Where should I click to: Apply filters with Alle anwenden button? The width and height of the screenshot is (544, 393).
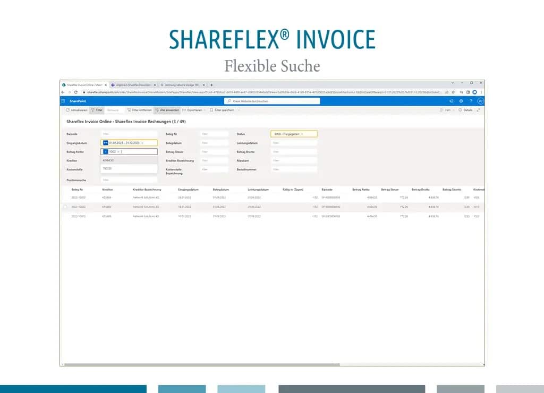166,110
